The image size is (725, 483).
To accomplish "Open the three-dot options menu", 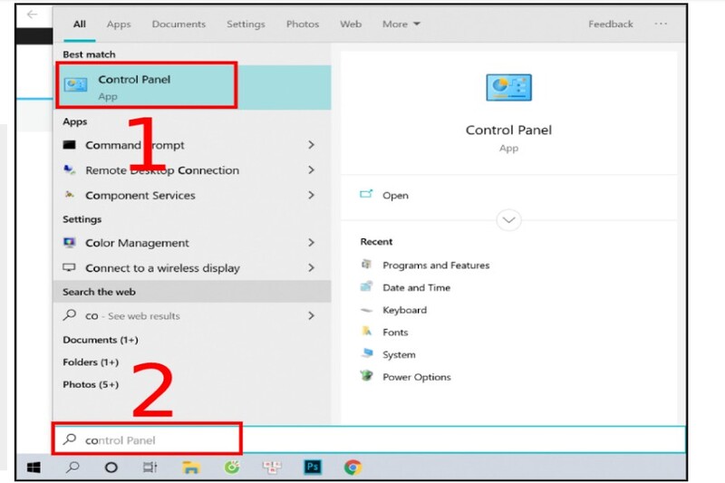I will (x=661, y=24).
